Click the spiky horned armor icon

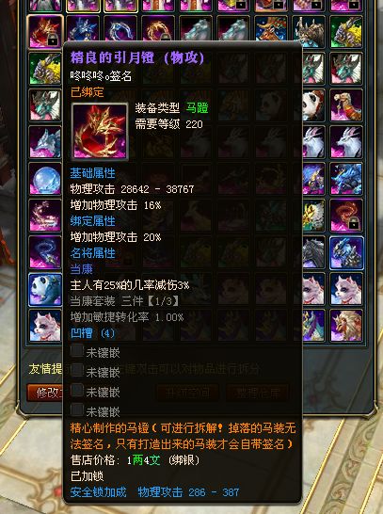(309, 31)
